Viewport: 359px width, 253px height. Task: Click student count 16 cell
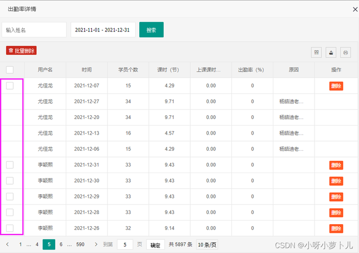[128, 133]
